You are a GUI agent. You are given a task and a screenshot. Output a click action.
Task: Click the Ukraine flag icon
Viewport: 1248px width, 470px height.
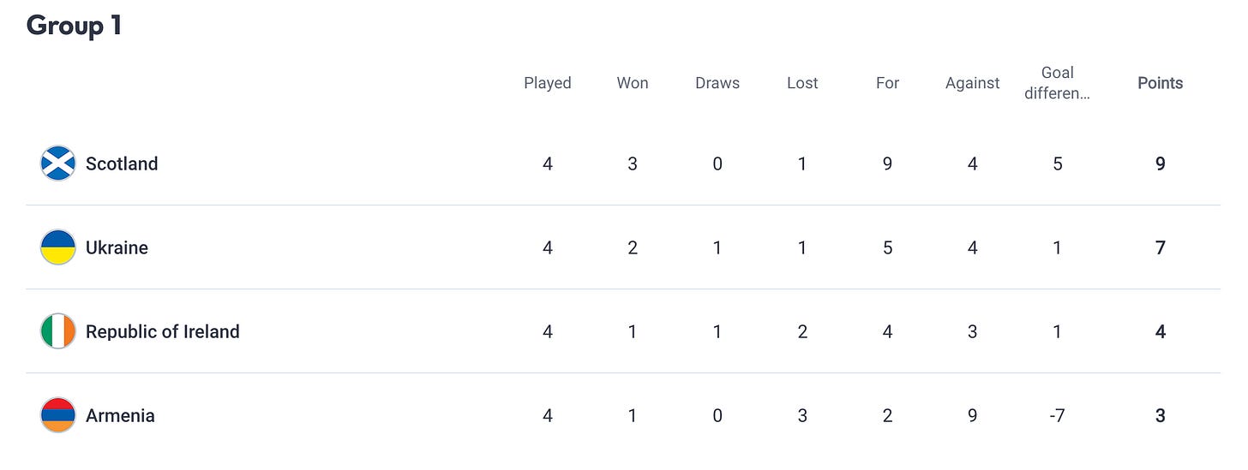tap(58, 247)
